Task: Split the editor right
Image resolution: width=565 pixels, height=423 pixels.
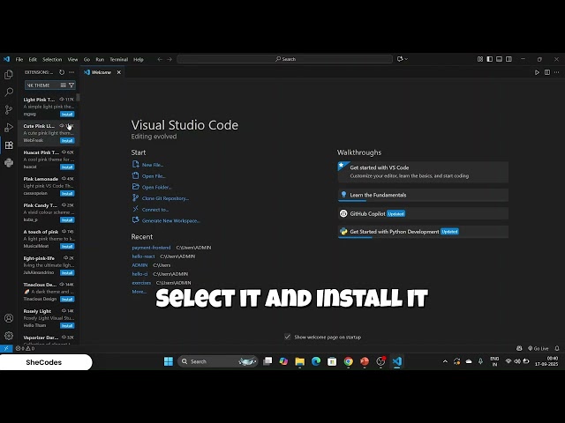Action: (547, 72)
